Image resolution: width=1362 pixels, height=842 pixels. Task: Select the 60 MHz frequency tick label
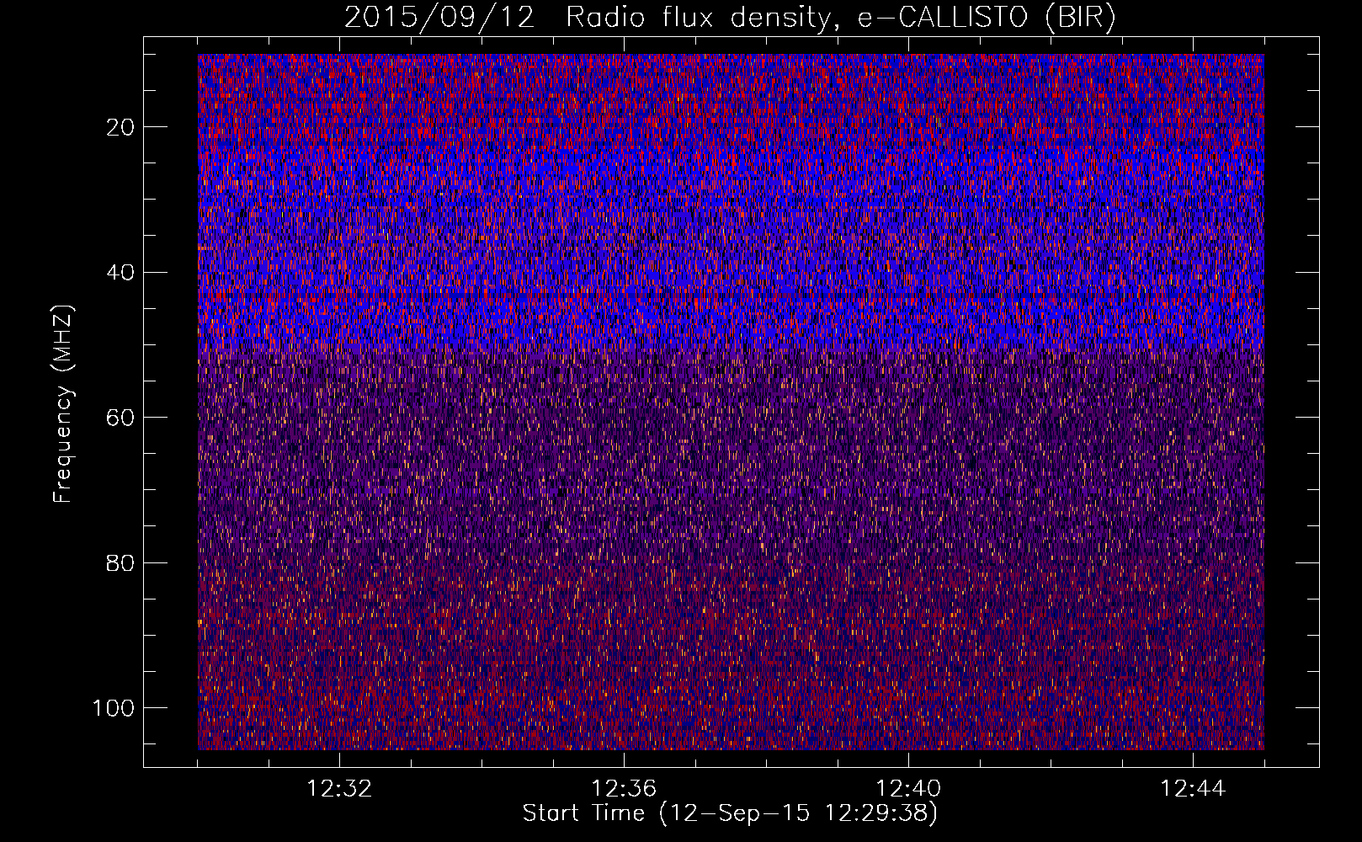(121, 418)
